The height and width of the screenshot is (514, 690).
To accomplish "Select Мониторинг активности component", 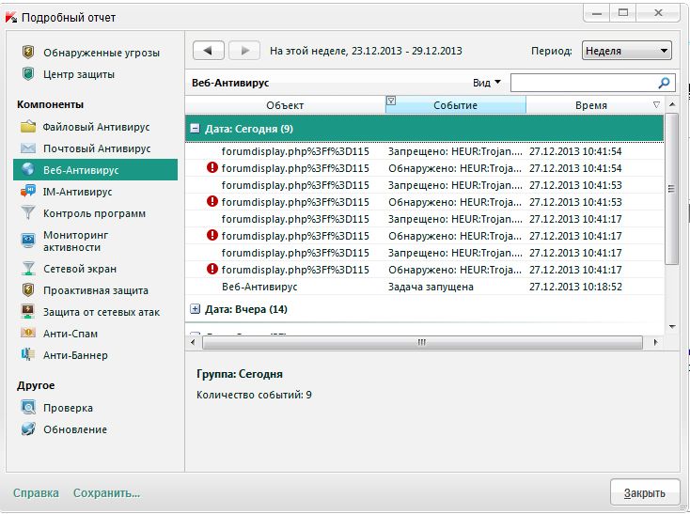I will 76,241.
